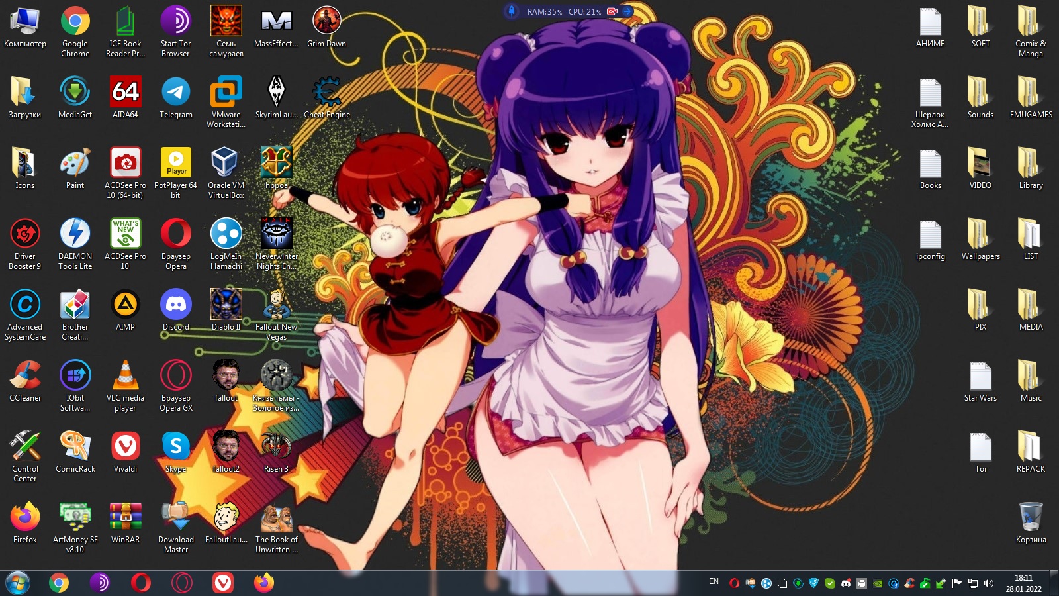Select the Star Wars file
Screen dimensions: 1059x596
[x=980, y=381]
